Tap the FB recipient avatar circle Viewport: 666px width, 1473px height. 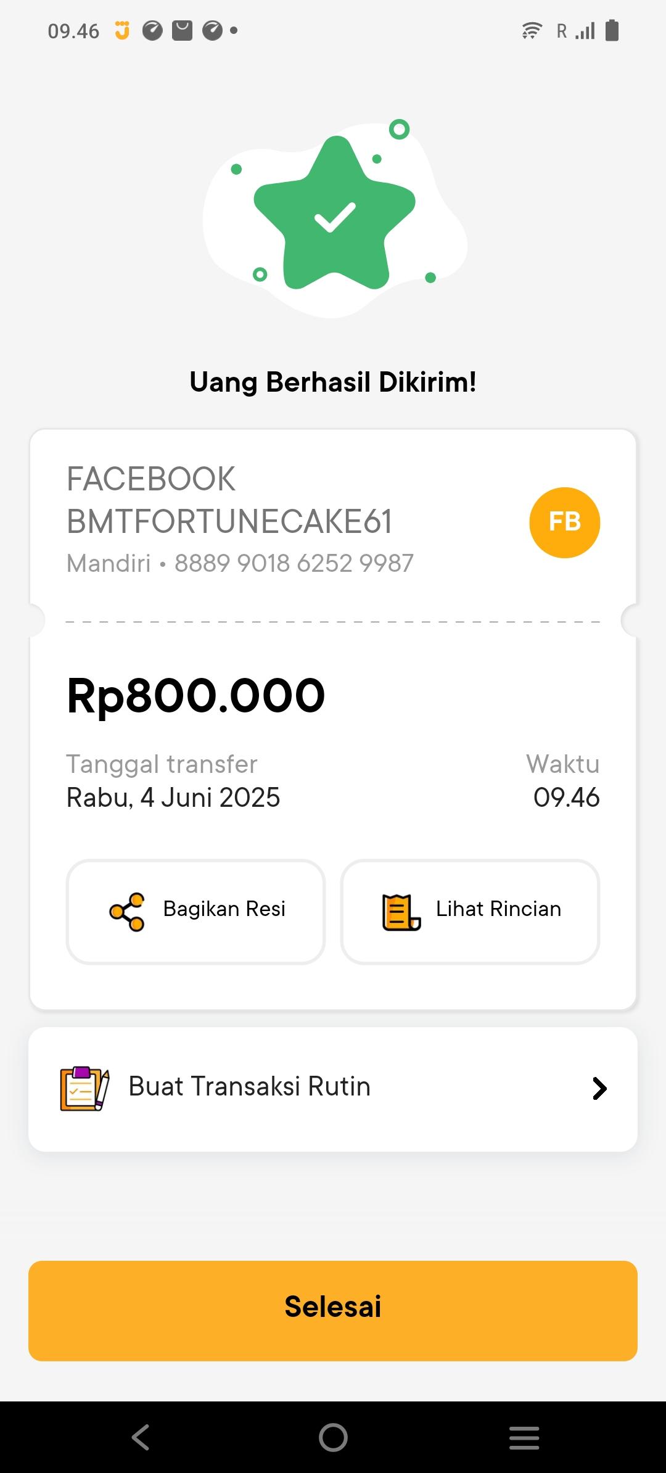[x=564, y=522]
